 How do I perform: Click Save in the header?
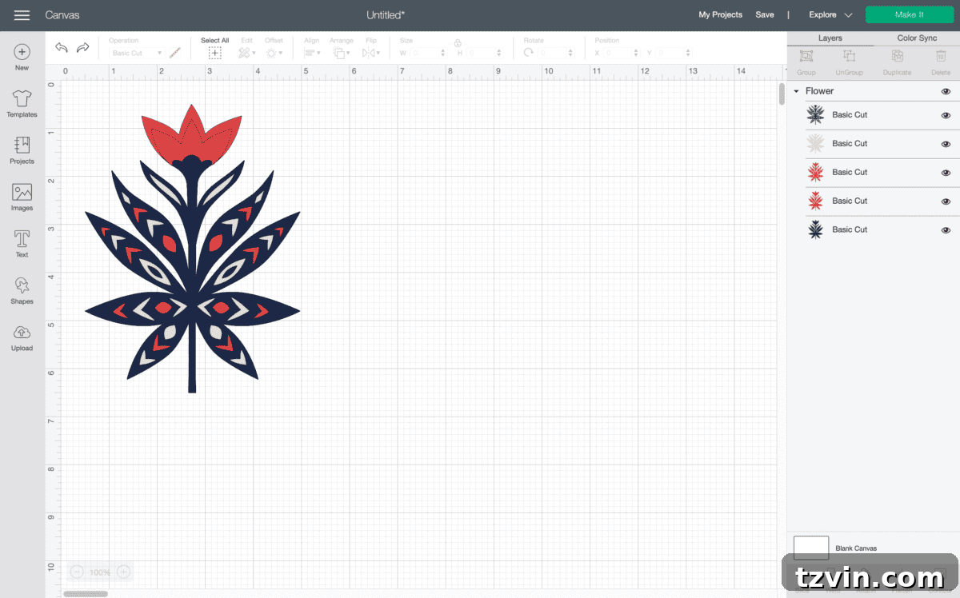tap(765, 15)
